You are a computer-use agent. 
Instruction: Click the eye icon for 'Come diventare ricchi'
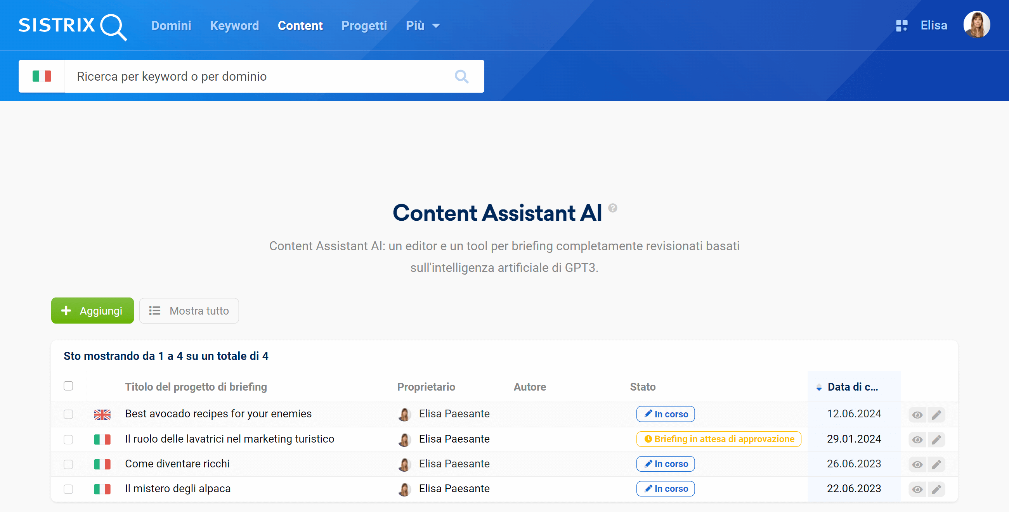point(917,464)
